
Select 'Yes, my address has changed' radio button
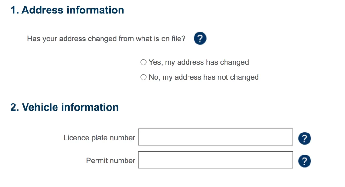pos(143,62)
